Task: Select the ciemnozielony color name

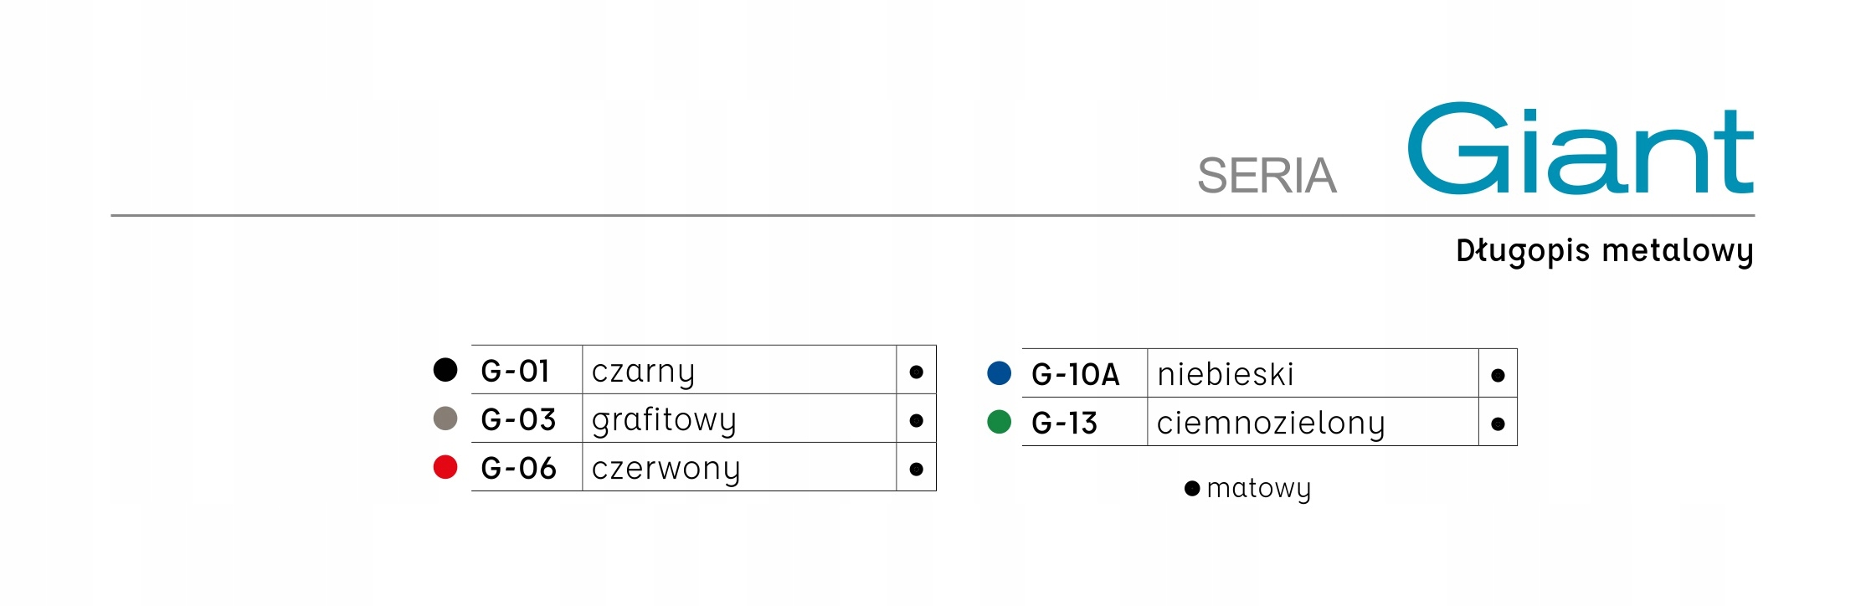Action: 1271,424
